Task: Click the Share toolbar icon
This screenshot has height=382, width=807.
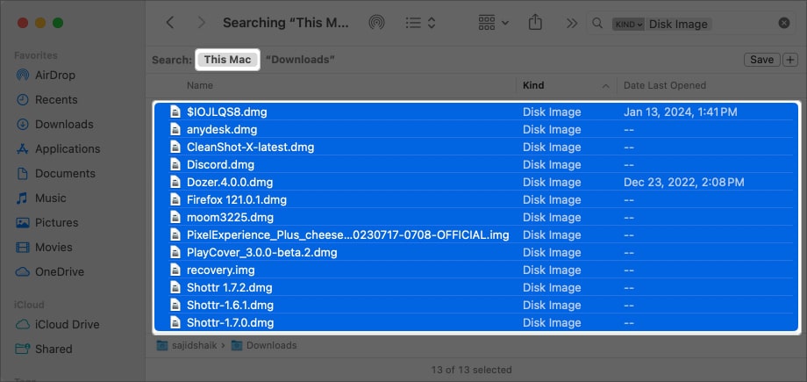Action: pos(535,23)
